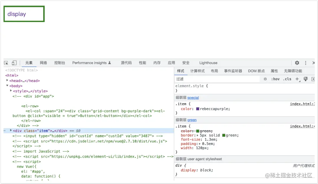Click the display box on the page
Viewport: 318px width, 184px height.
(24, 14)
